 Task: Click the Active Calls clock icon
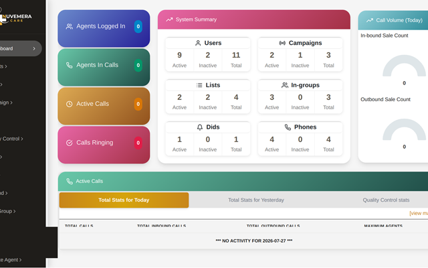click(70, 104)
